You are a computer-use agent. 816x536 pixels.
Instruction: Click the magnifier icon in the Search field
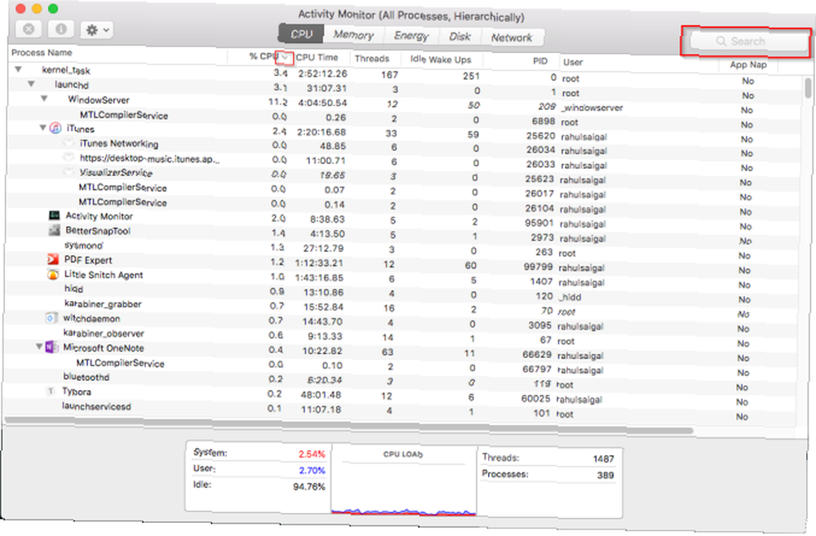pyautogui.click(x=721, y=41)
